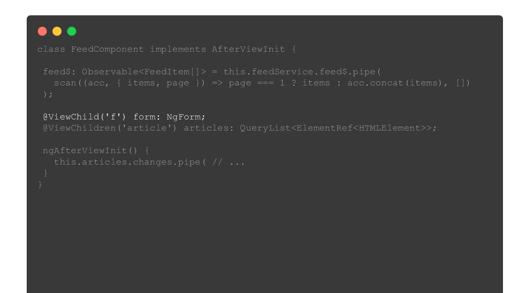Click the scan operator call

point(65,83)
